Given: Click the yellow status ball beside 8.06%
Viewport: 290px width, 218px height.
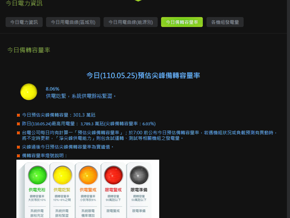Looking at the screenshot, I should click(29, 92).
